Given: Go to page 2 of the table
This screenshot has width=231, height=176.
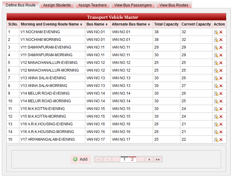Looking at the screenshot, I should pos(132,159).
